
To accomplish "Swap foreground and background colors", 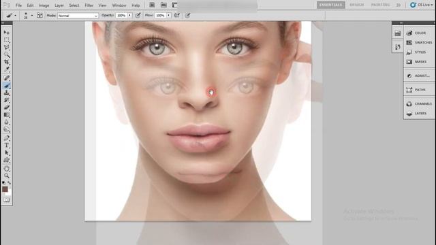I will click(x=9, y=183).
